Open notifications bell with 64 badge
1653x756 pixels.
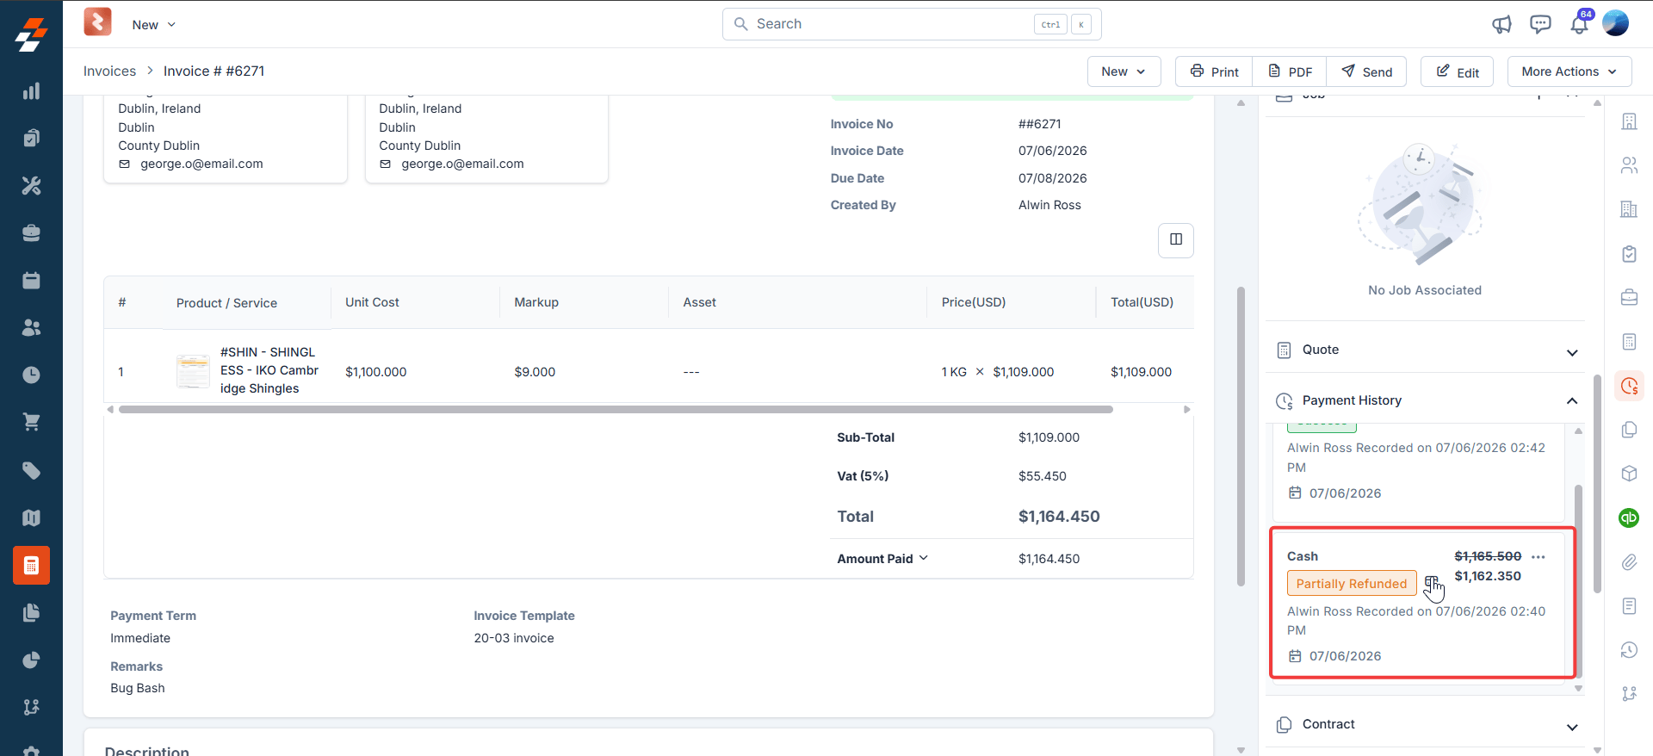tap(1580, 22)
